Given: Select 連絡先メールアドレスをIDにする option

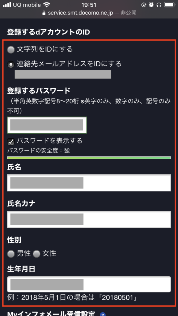Looking at the screenshot, I should coord(11,64).
